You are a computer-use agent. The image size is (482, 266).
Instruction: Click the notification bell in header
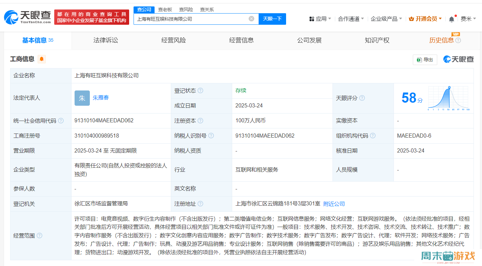[451, 19]
